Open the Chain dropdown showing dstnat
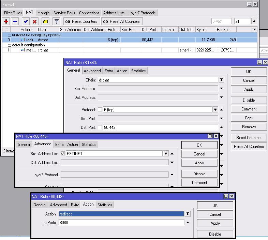268x240 pixels. 221,80
